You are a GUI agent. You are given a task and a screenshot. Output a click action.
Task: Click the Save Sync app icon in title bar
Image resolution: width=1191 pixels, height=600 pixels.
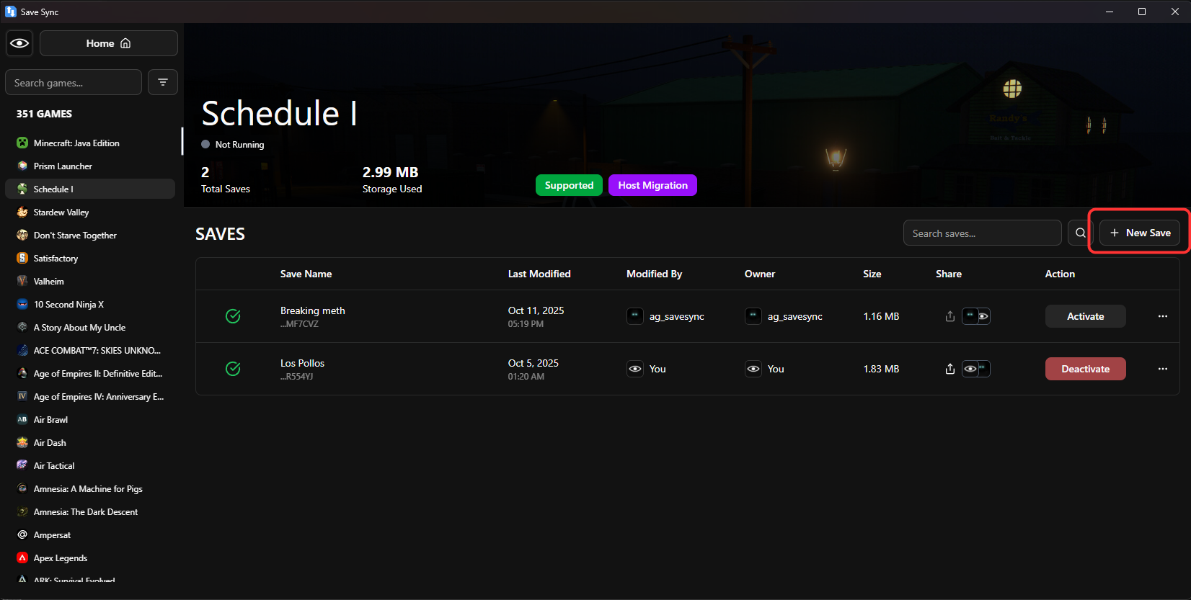[11, 12]
